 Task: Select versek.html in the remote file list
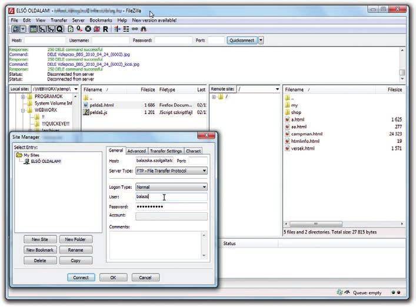coord(302,148)
